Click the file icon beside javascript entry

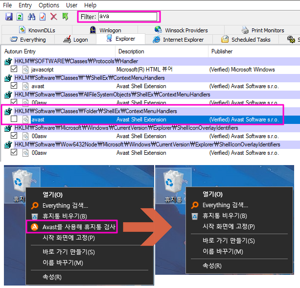(x=25, y=70)
